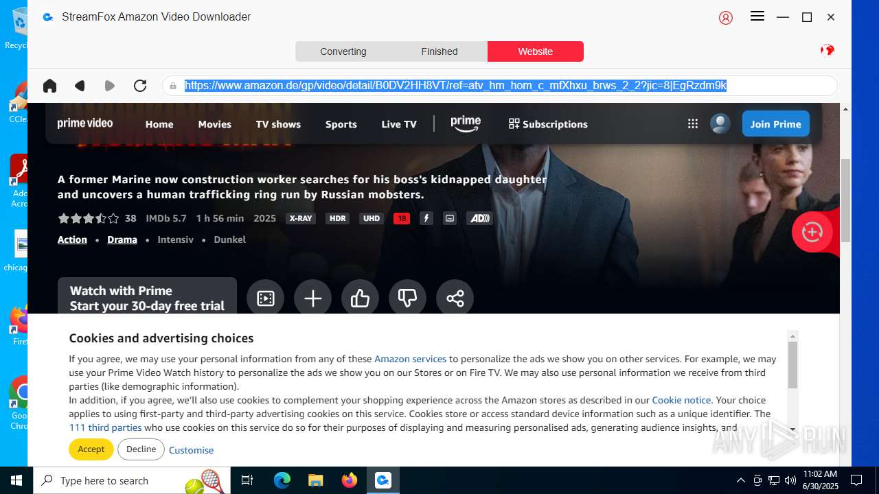The height and width of the screenshot is (494, 879).
Task: Open the Subscriptions menu item
Action: pyautogui.click(x=548, y=124)
